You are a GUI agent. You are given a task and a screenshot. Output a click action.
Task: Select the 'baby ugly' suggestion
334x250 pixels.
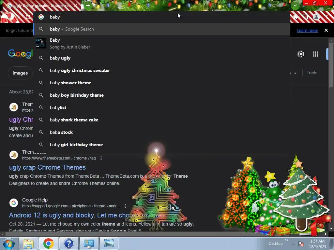coord(162,58)
